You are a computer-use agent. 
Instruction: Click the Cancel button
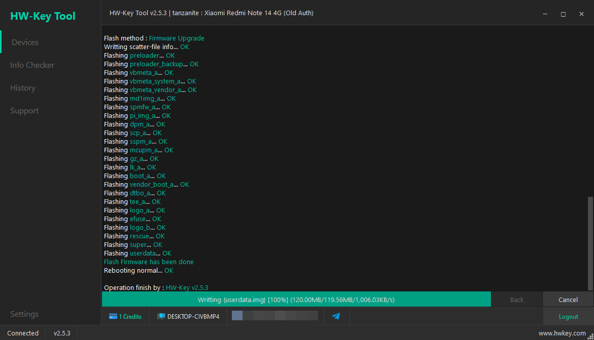pos(568,300)
